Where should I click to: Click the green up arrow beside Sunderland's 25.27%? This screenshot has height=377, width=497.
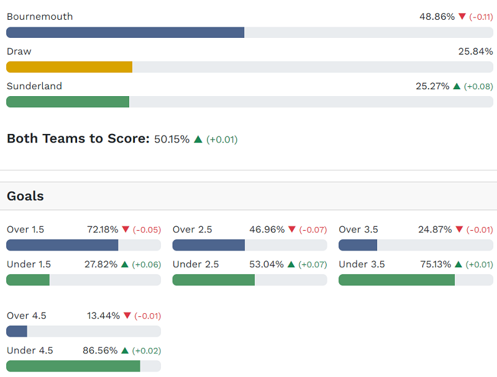pyautogui.click(x=457, y=86)
